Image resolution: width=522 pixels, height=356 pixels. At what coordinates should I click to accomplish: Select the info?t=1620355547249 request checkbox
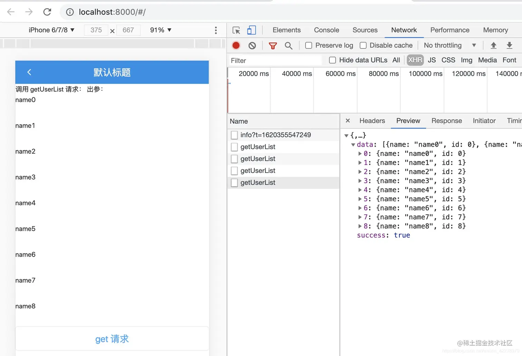coord(234,135)
